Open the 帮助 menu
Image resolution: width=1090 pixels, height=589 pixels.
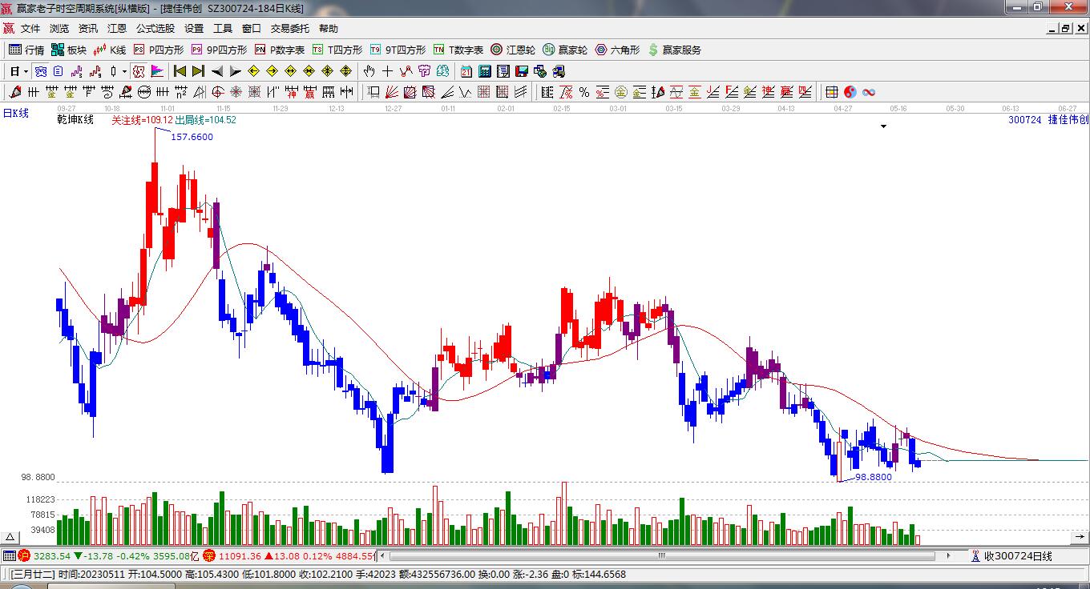coord(329,28)
